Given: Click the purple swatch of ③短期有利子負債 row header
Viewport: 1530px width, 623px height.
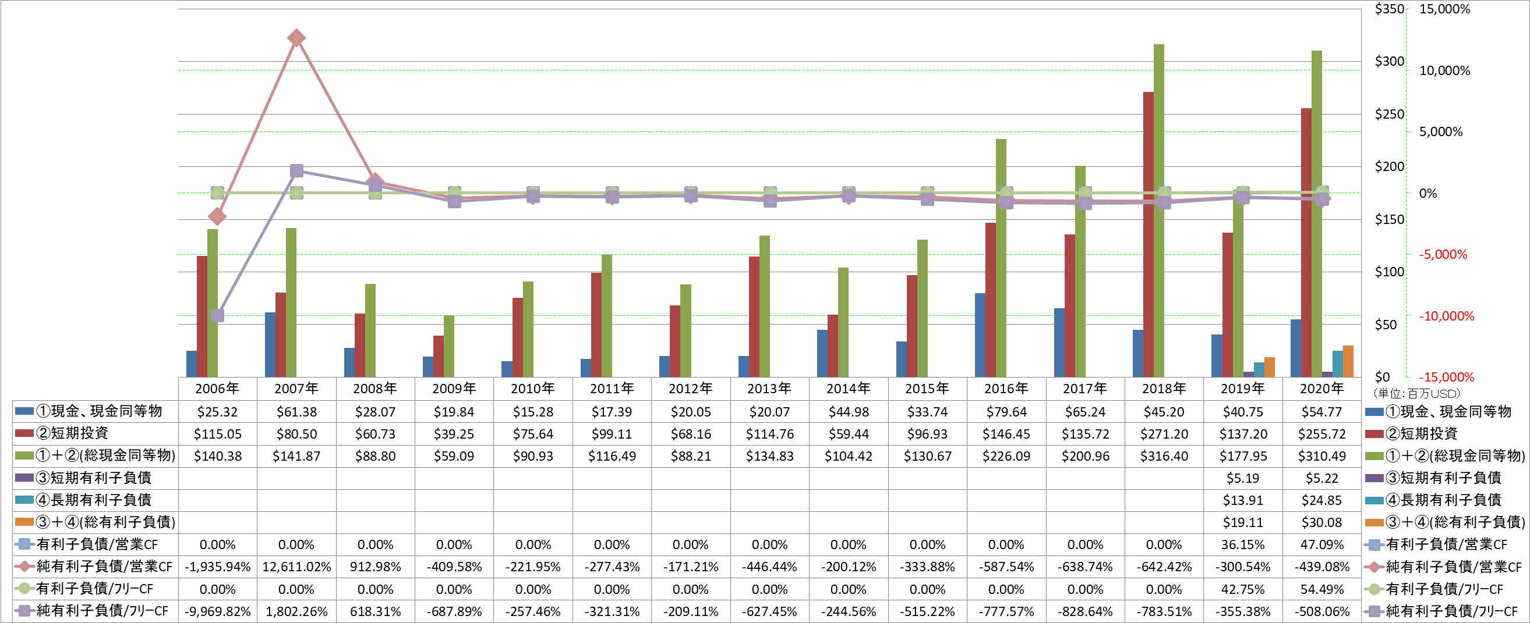Looking at the screenshot, I should coord(24,478).
